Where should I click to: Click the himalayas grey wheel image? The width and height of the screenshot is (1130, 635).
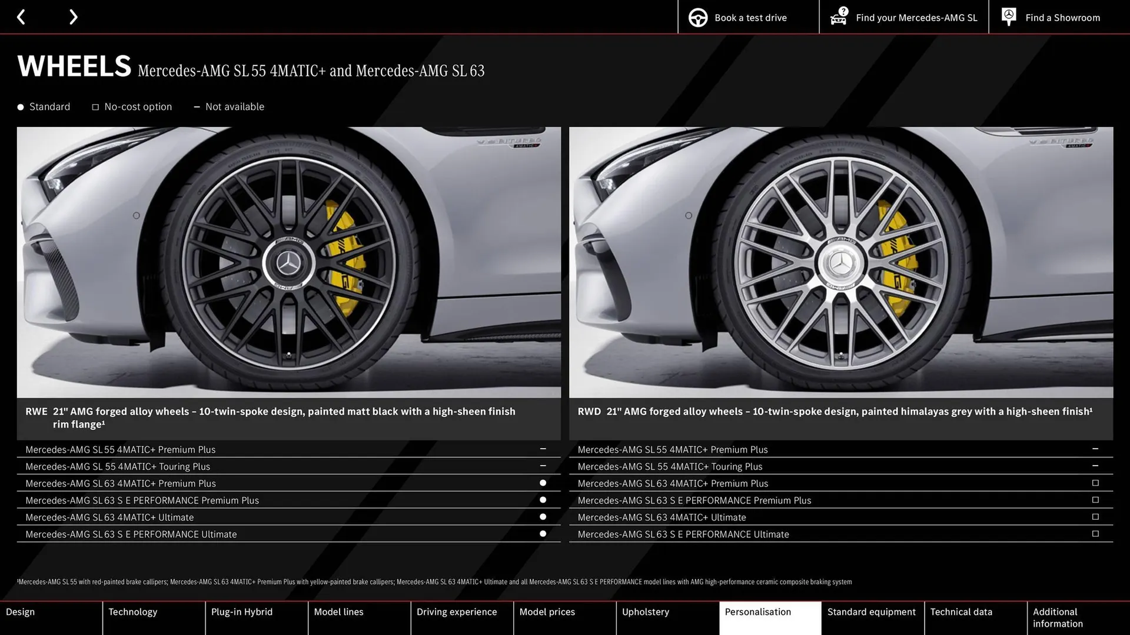click(x=840, y=262)
